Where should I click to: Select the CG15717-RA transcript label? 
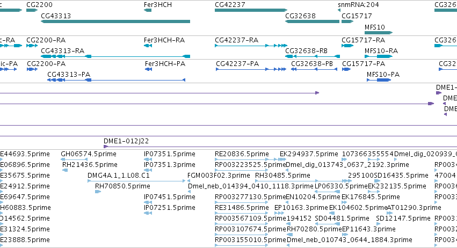coord(364,40)
